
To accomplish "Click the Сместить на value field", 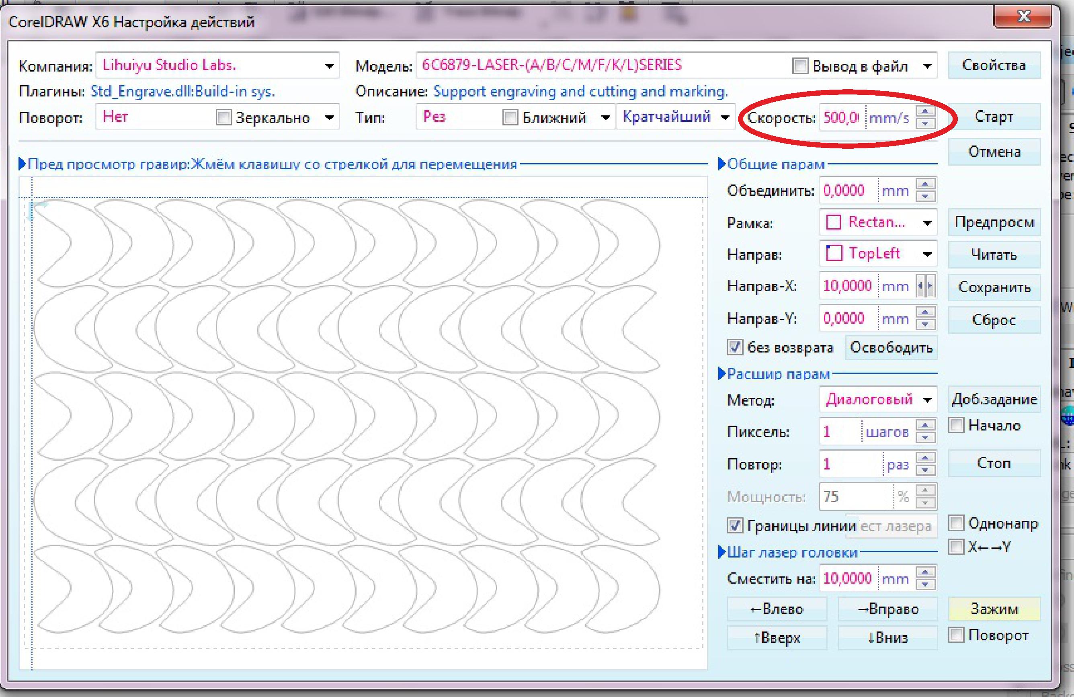I will (847, 578).
